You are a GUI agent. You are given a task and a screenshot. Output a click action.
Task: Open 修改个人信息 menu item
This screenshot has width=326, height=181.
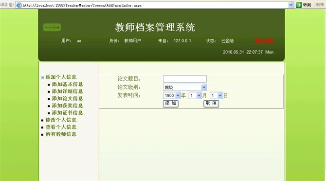[x=61, y=120]
